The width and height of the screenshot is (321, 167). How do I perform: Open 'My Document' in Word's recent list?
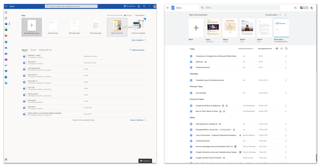tap(84, 95)
